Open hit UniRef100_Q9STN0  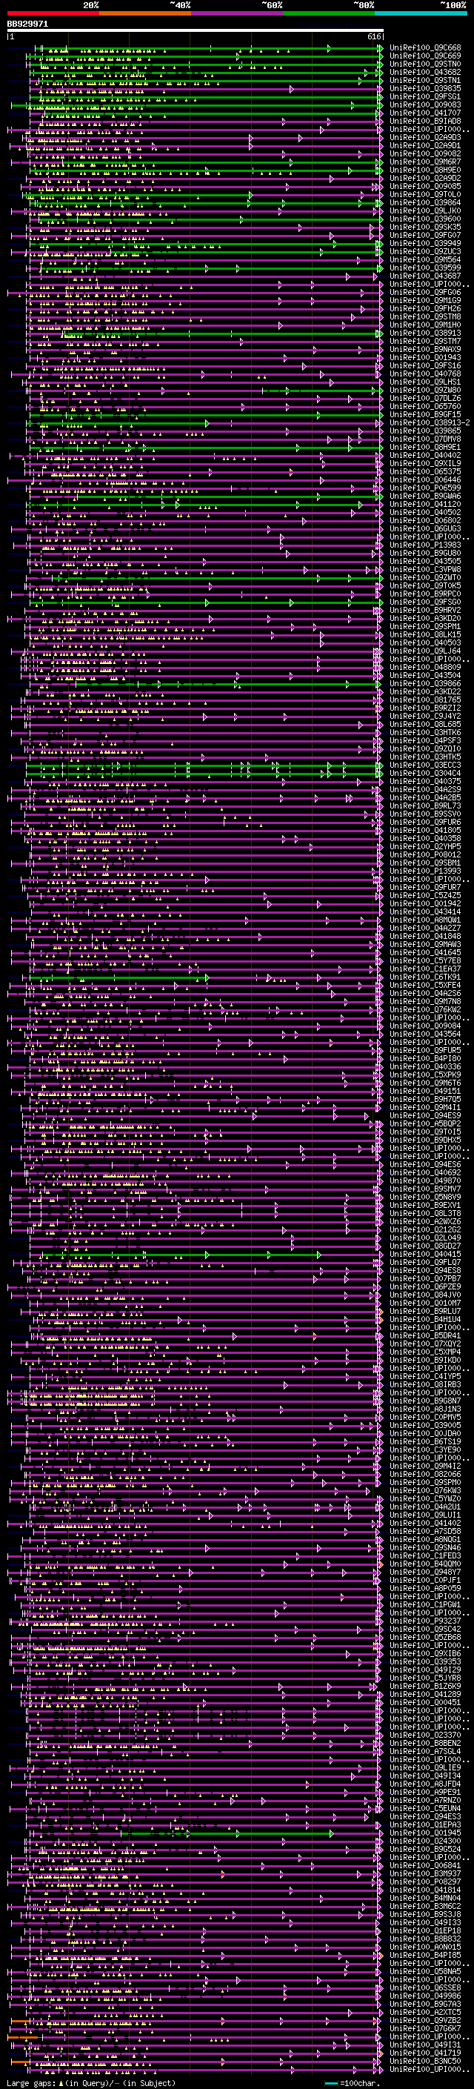coord(425,64)
